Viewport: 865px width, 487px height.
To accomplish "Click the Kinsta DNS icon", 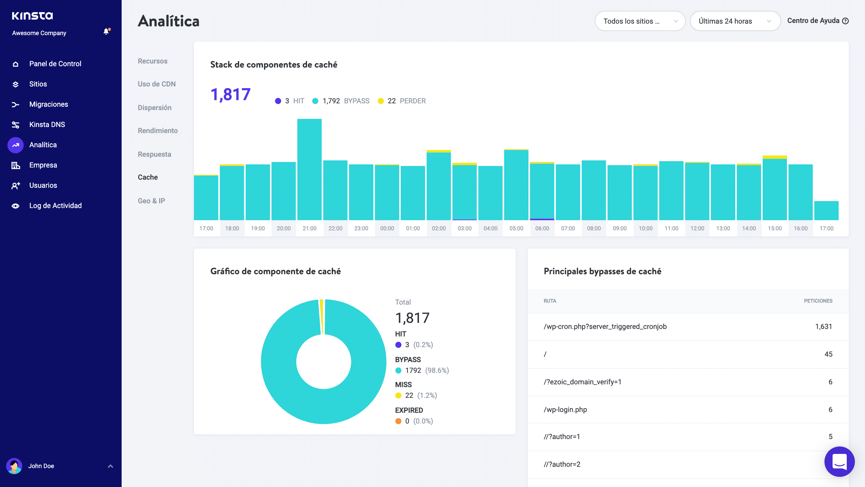I will coord(16,125).
